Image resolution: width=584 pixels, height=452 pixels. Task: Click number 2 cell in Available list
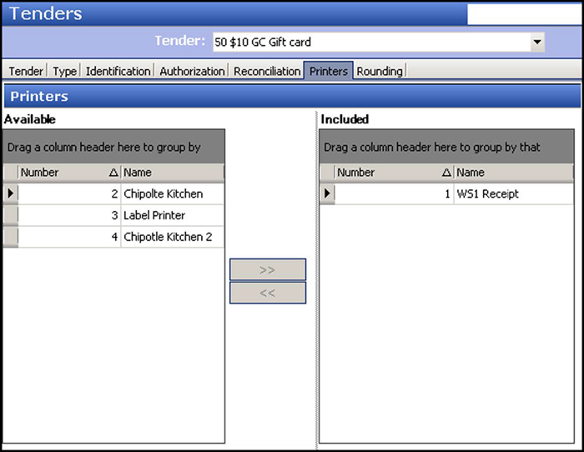(x=69, y=193)
